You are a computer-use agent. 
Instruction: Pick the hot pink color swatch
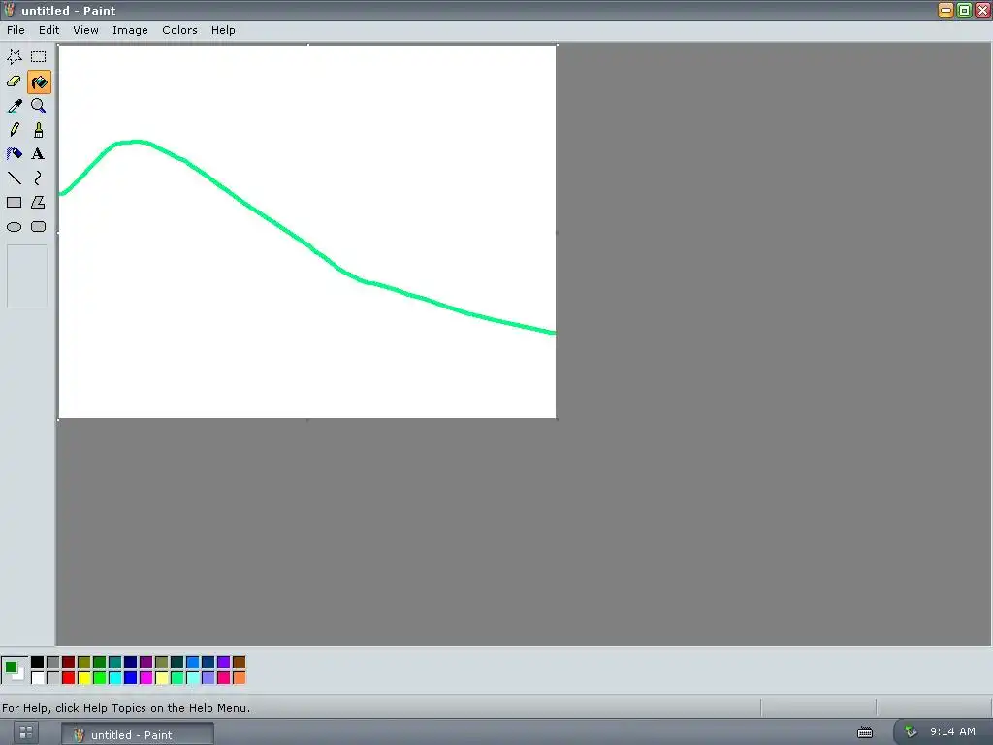click(224, 678)
